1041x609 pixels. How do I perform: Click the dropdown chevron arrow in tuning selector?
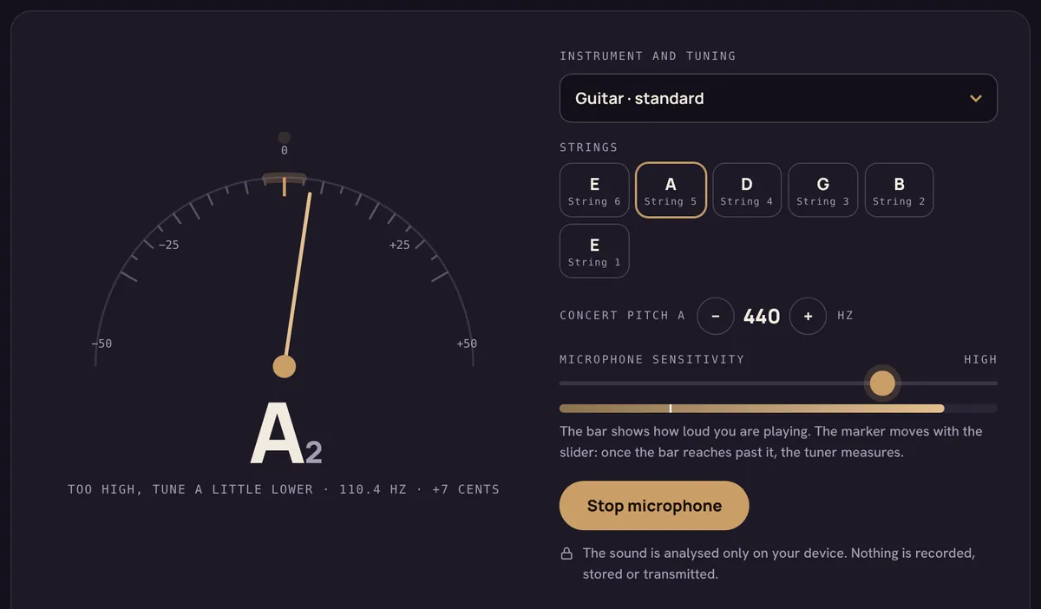point(976,99)
